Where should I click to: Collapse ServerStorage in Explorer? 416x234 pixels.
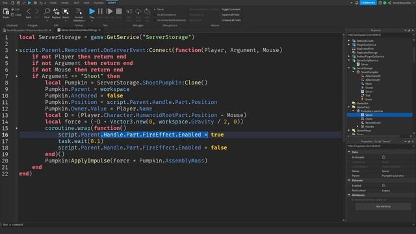349,68
